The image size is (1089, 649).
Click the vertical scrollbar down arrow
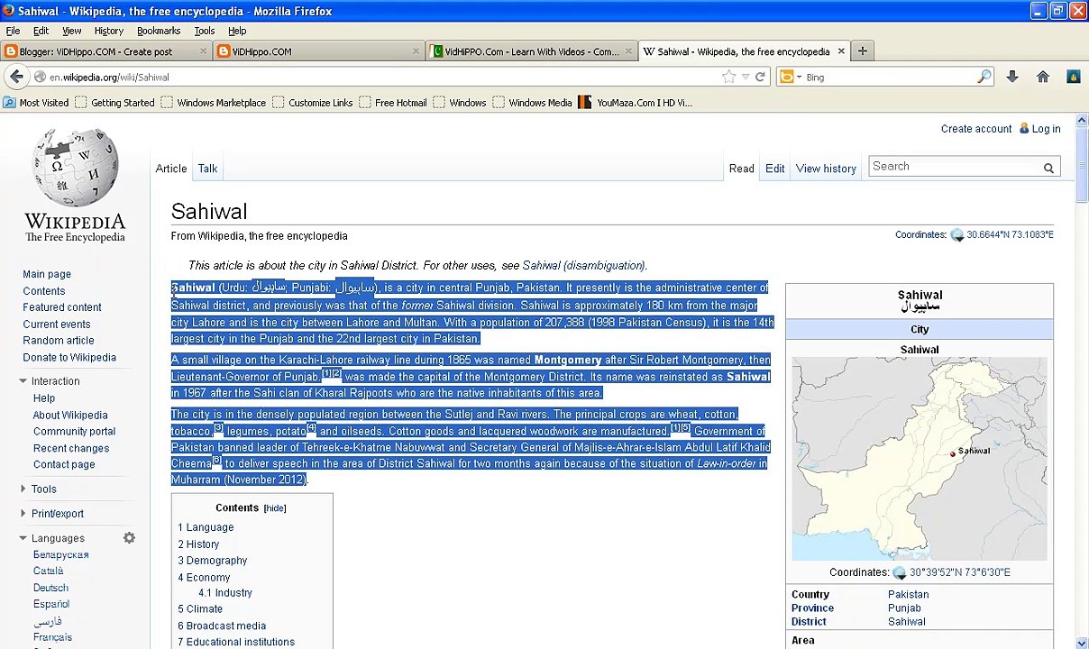coord(1082,643)
